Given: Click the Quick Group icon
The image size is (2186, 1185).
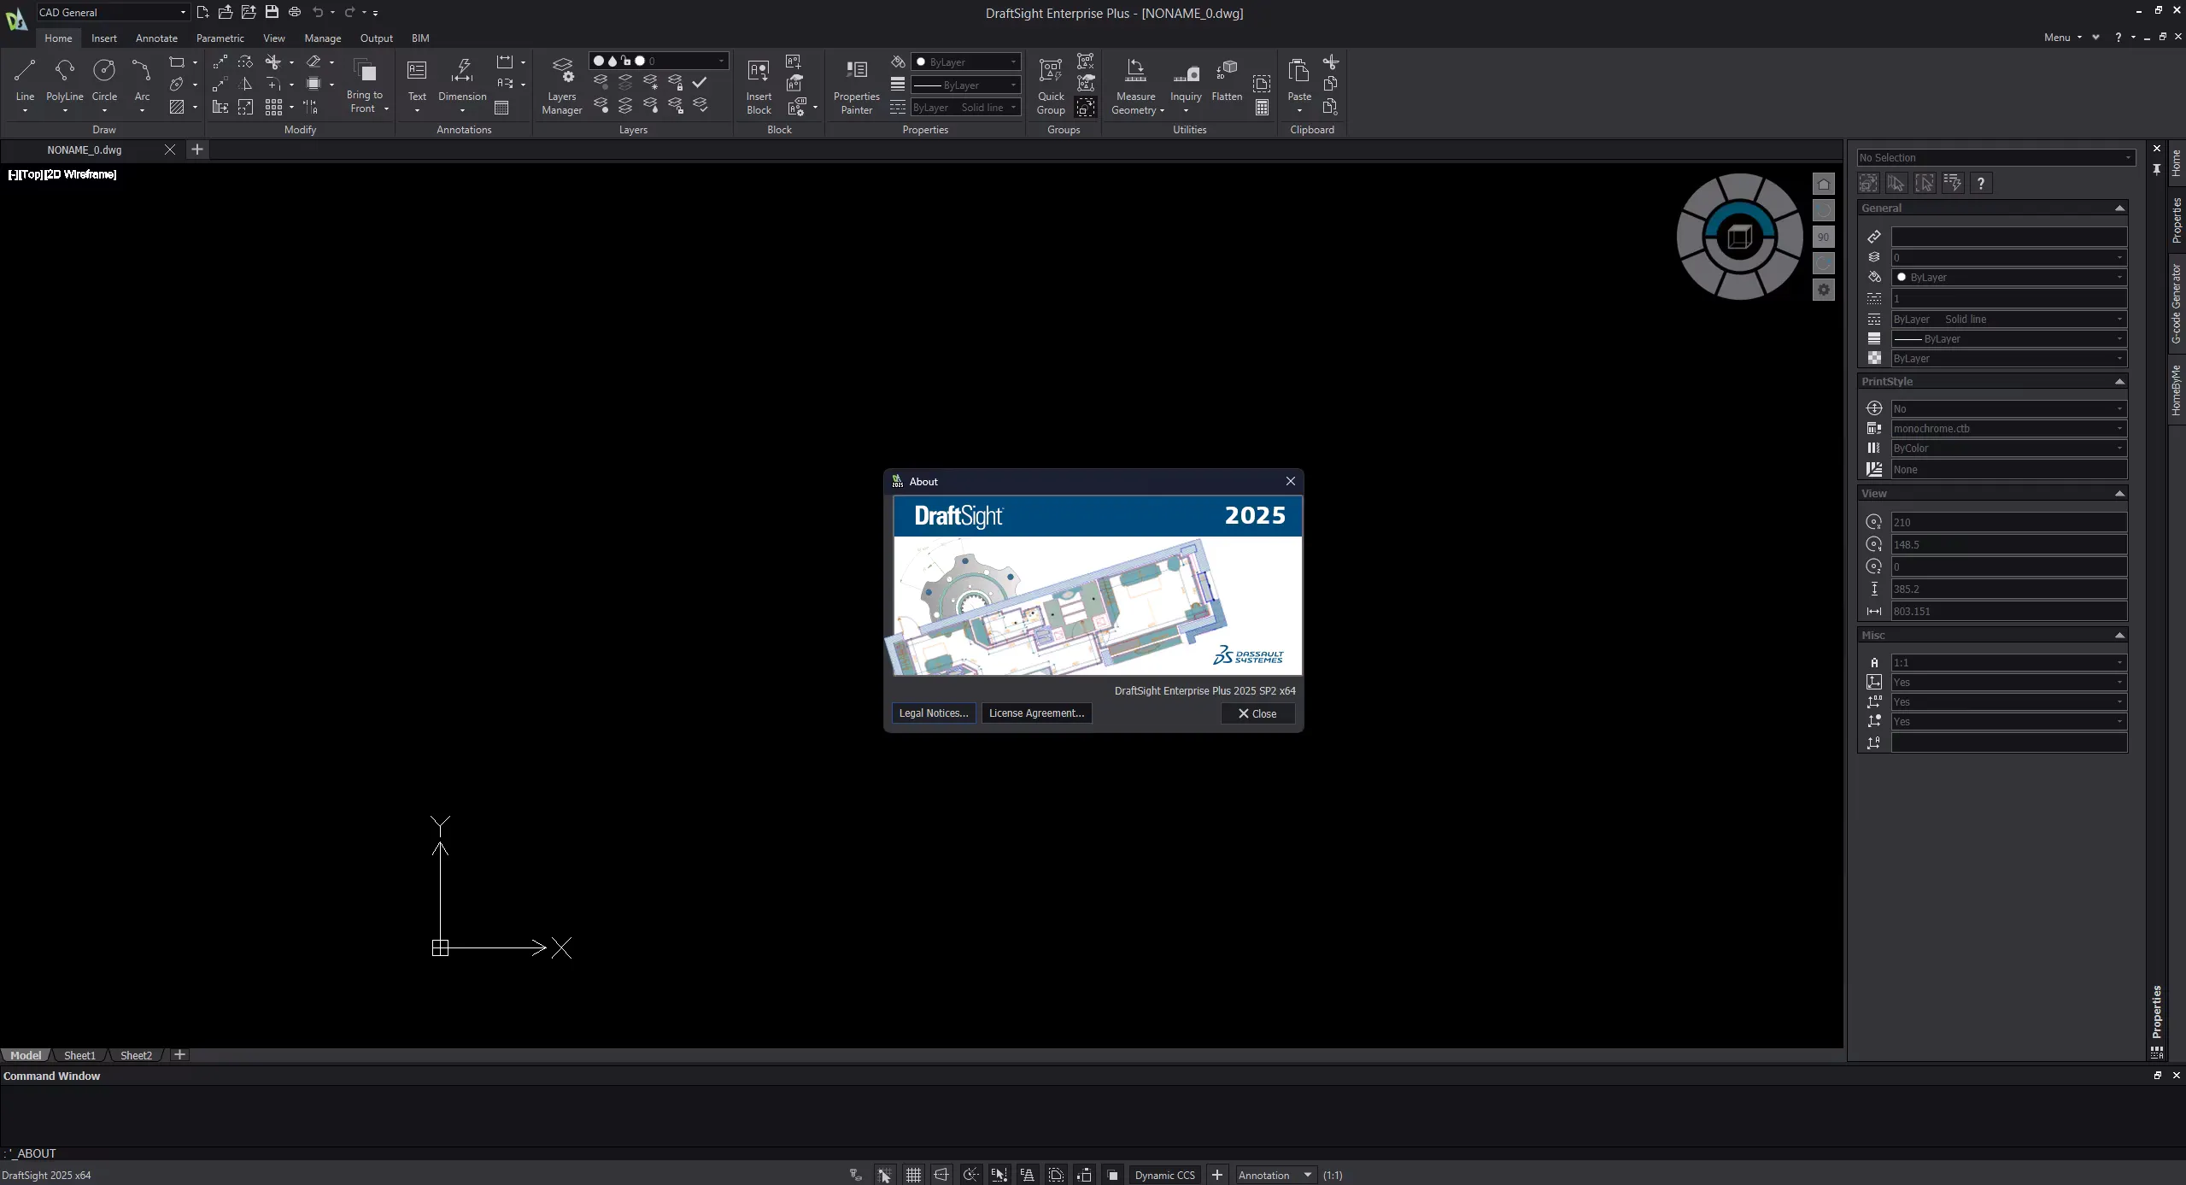Looking at the screenshot, I should click(1051, 85).
